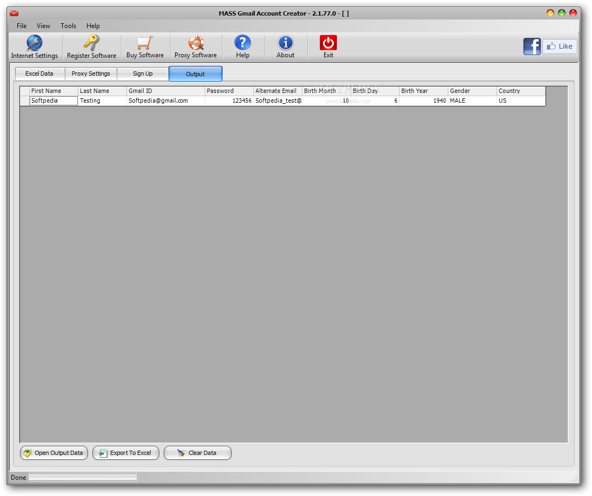Open Buy Software shopping cart icon
This screenshot has height=496, width=592.
tap(145, 43)
